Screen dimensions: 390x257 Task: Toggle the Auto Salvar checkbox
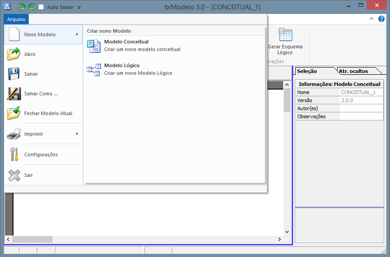tap(41, 7)
